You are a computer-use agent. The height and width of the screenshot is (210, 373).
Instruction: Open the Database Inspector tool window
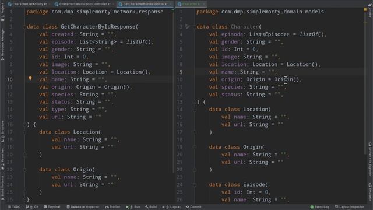pos(83,207)
